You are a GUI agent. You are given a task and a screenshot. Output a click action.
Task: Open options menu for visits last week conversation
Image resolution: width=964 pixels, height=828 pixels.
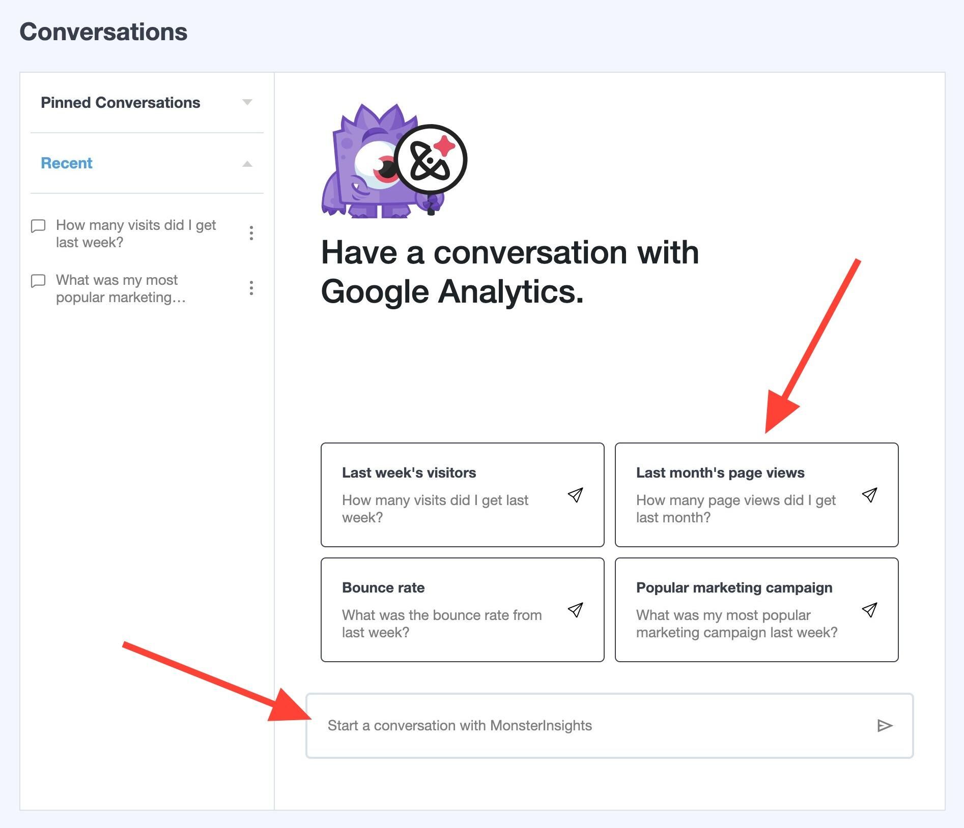(x=251, y=233)
